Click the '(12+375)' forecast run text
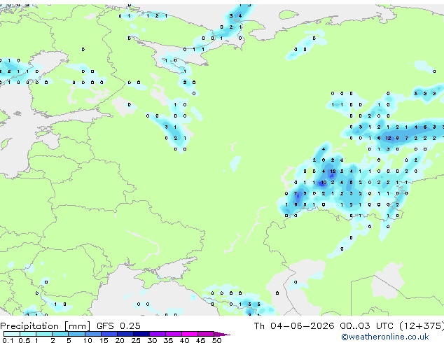Image resolution: width=444 pixels, height=343 pixels. tap(422, 326)
